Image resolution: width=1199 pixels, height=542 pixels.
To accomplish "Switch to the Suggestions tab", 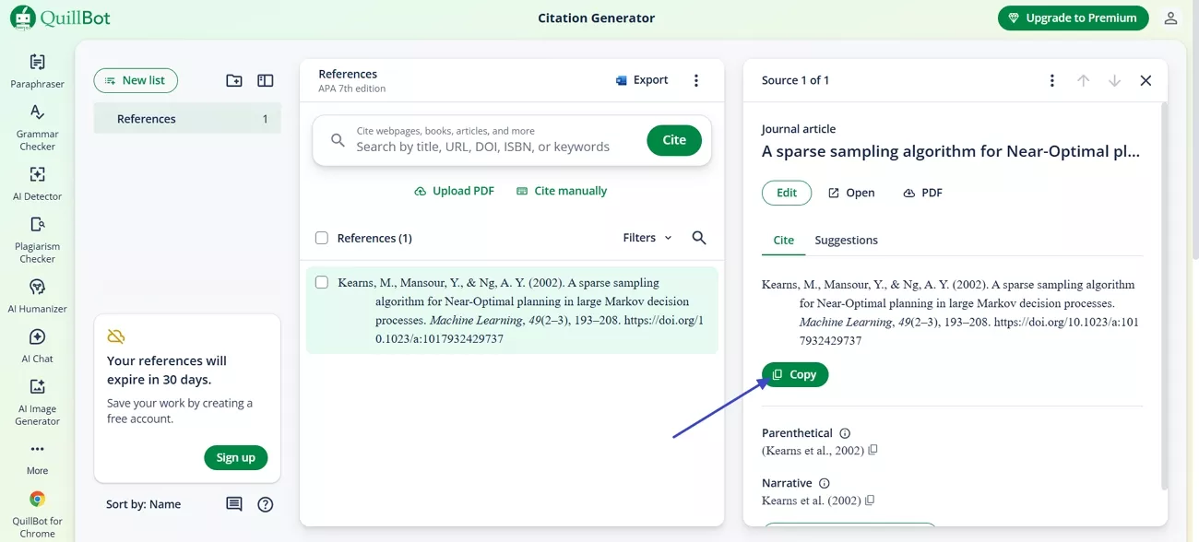I will tap(846, 240).
